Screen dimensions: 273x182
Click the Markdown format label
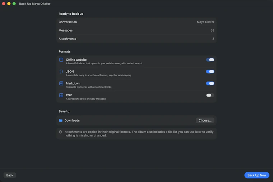pyautogui.click(x=73, y=83)
